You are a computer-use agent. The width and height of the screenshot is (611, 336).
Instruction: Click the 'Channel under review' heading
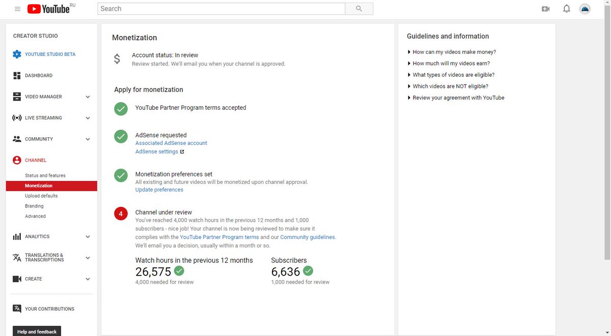(163, 212)
